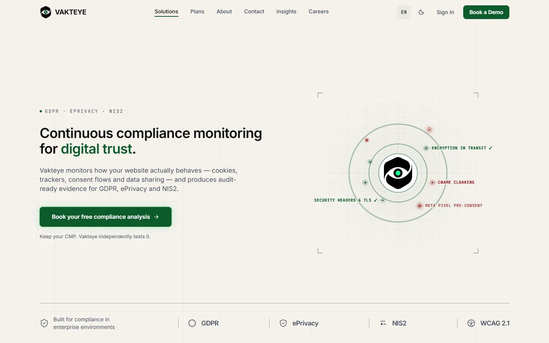Open the Solutions menu item
Screen dimensions: 549x343
pyautogui.click(x=166, y=11)
